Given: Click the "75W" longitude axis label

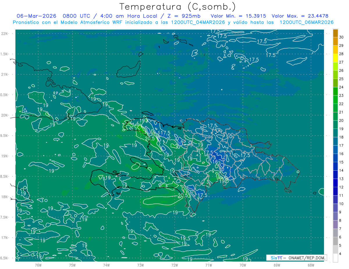Looking at the screenshot, I should coord(72,265).
